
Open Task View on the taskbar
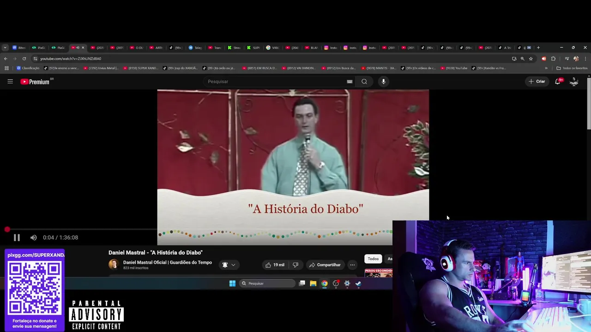[302, 284]
